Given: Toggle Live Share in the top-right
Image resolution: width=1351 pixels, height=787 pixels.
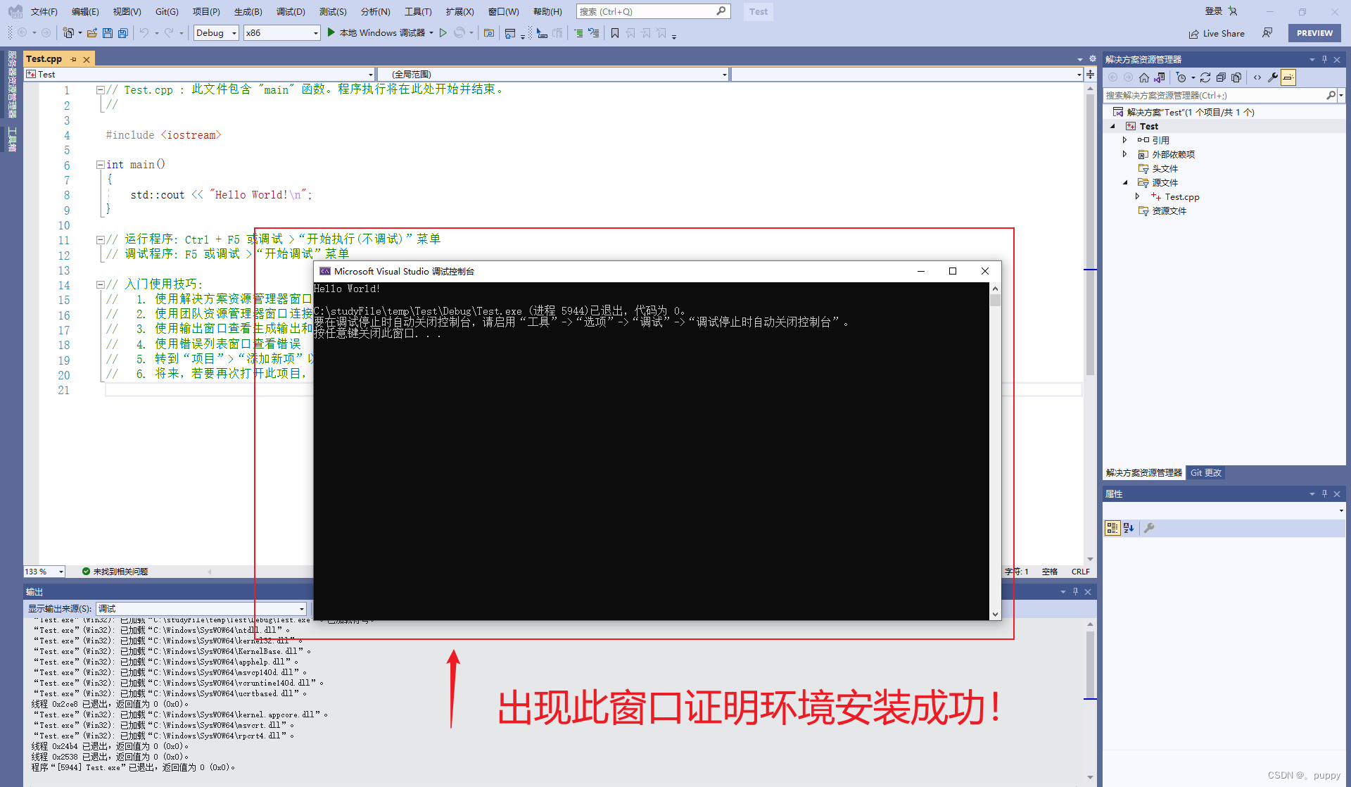Looking at the screenshot, I should tap(1217, 32).
